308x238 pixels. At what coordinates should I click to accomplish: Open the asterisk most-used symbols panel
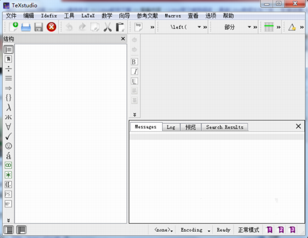9,175
